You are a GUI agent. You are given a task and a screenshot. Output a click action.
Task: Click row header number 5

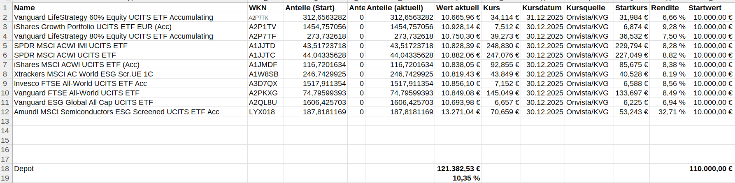[x=5, y=46]
